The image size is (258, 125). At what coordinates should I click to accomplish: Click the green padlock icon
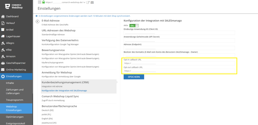(43, 2)
